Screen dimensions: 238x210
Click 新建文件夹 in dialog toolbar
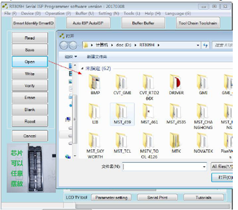click(x=97, y=57)
